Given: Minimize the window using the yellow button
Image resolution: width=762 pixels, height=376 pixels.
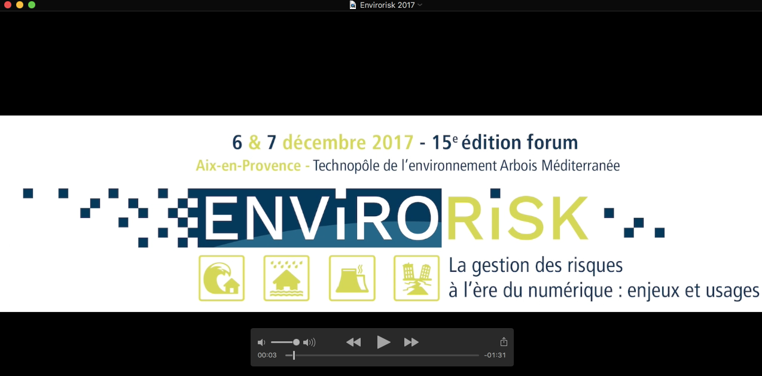Looking at the screenshot, I should coord(20,5).
